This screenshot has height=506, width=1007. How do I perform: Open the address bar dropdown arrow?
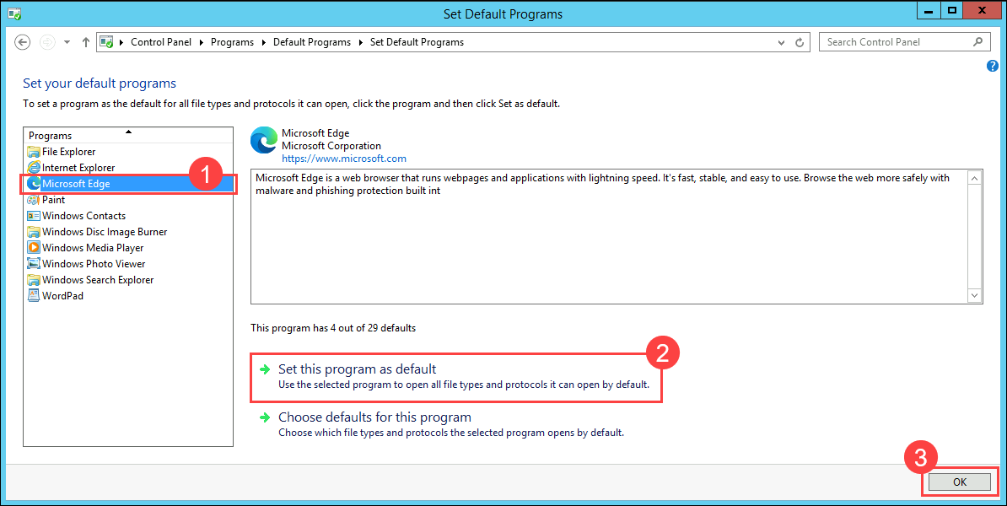pos(781,41)
